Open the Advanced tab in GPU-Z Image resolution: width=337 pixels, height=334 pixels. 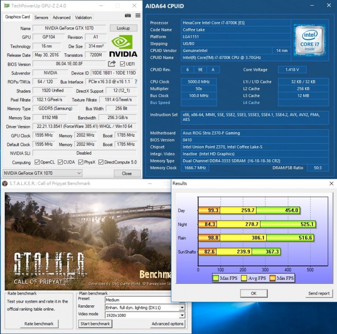[x=61, y=17]
